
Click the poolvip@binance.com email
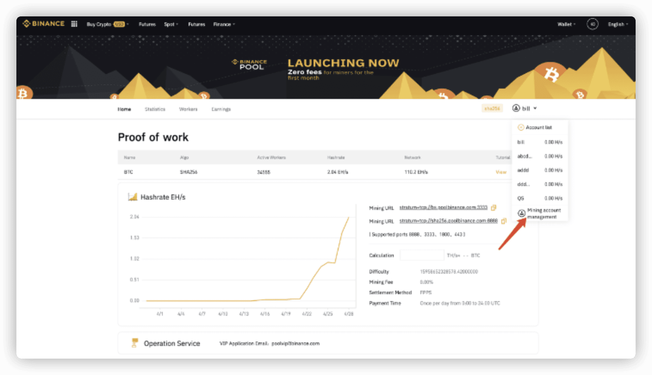pos(296,344)
